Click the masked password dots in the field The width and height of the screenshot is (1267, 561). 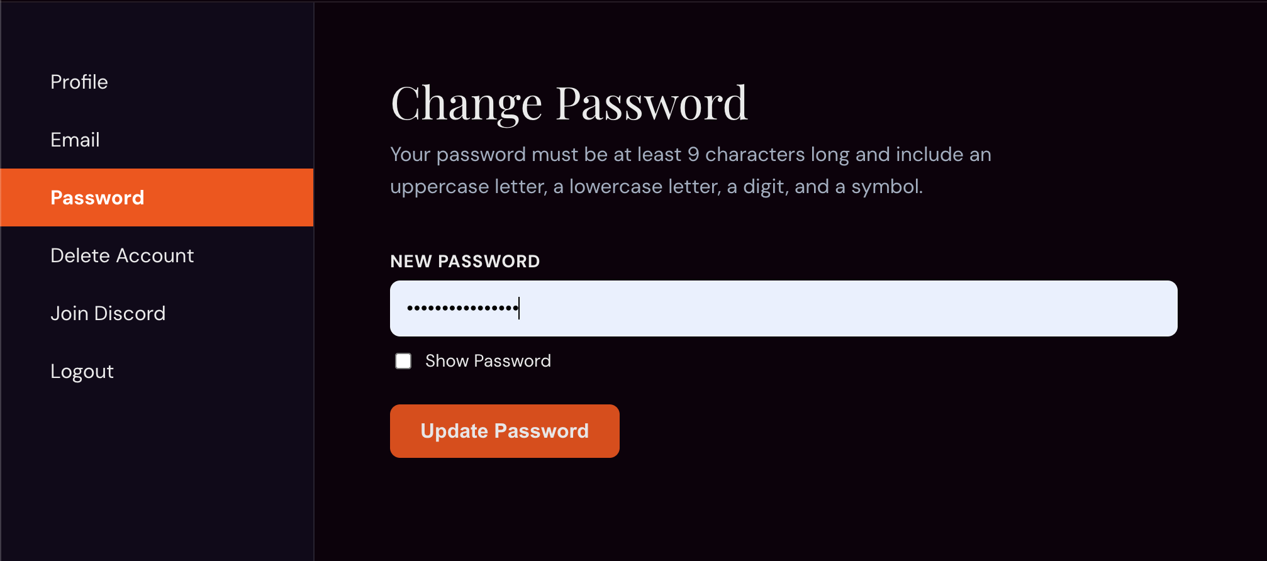tap(462, 308)
